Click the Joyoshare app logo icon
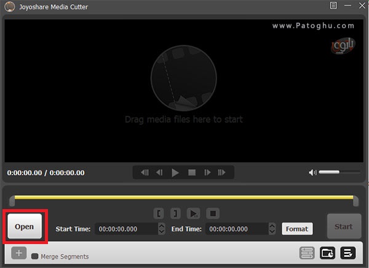369x268 pixels. click(10, 7)
